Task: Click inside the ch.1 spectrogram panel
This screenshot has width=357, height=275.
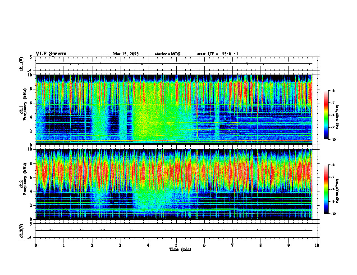Action: click(174, 110)
